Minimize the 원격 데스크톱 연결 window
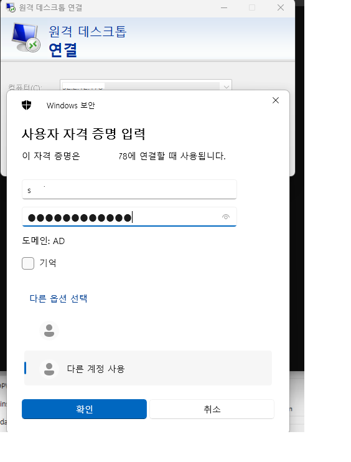The width and height of the screenshot is (351, 462). [x=224, y=7]
